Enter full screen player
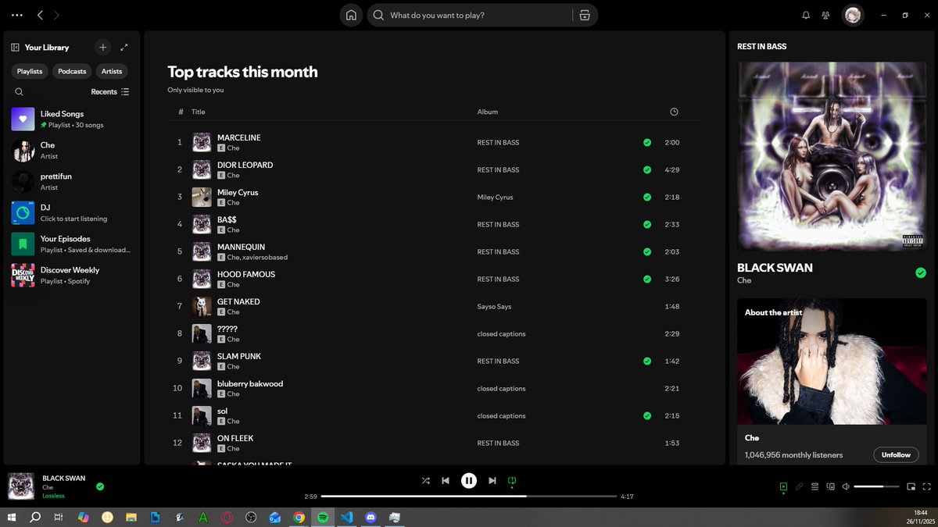The image size is (938, 527). 926,486
